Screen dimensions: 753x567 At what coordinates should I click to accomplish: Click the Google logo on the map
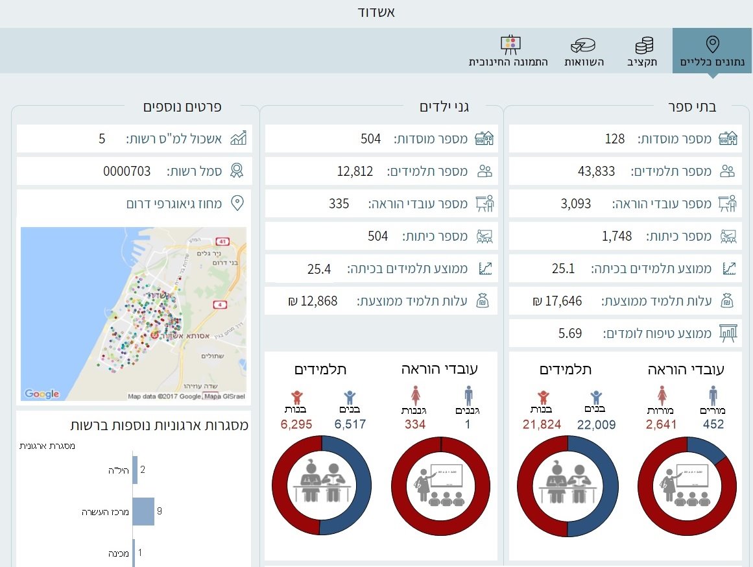42,394
